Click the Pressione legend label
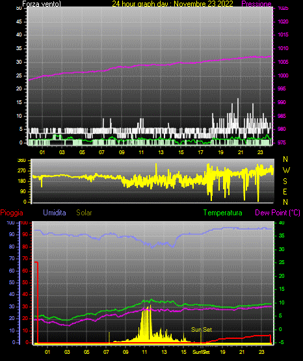Image resolution: width=303 pixels, height=361 pixels. coord(256,4)
